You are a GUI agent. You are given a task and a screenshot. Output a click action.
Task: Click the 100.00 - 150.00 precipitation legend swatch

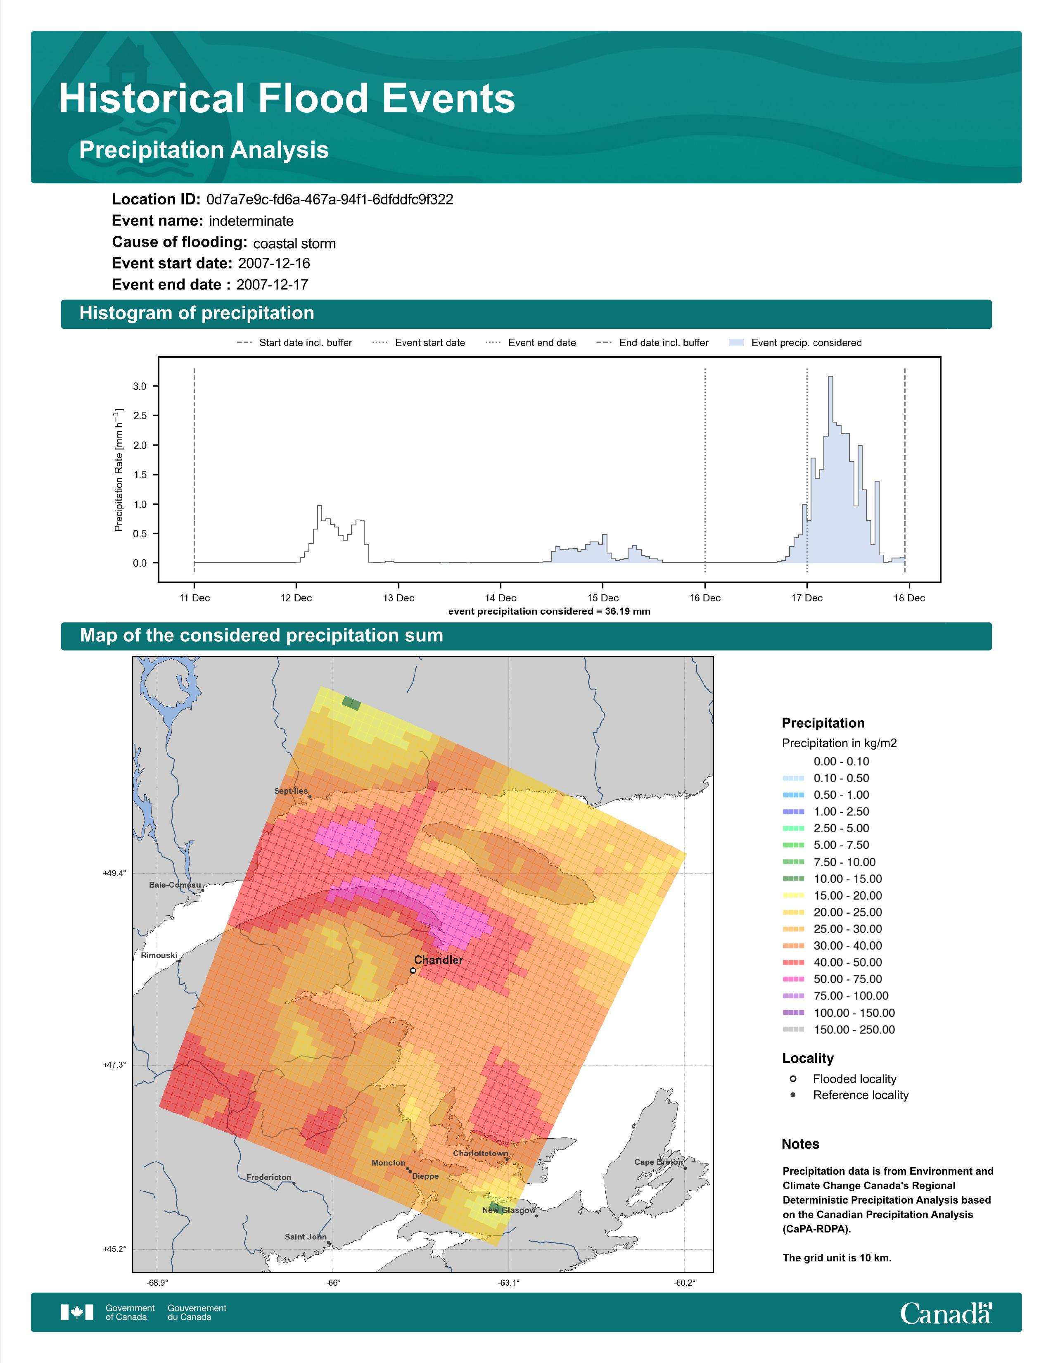click(x=793, y=1013)
